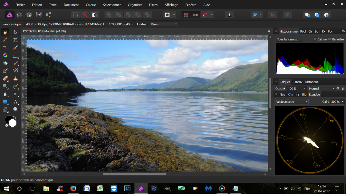Open the Windows Start menu
Image resolution: width=346 pixels, height=194 pixels.
click(x=6, y=189)
